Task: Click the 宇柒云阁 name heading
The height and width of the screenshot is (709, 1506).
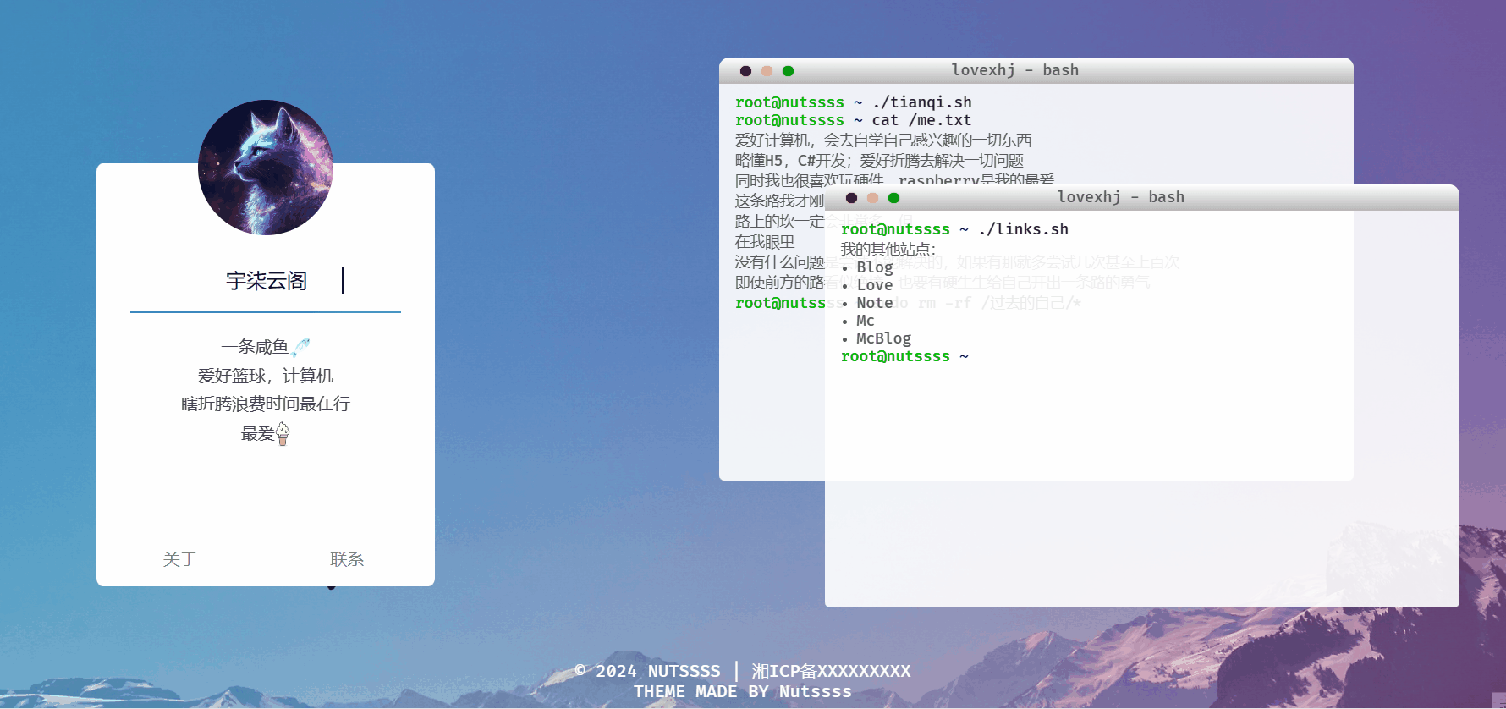Action: pos(267,281)
